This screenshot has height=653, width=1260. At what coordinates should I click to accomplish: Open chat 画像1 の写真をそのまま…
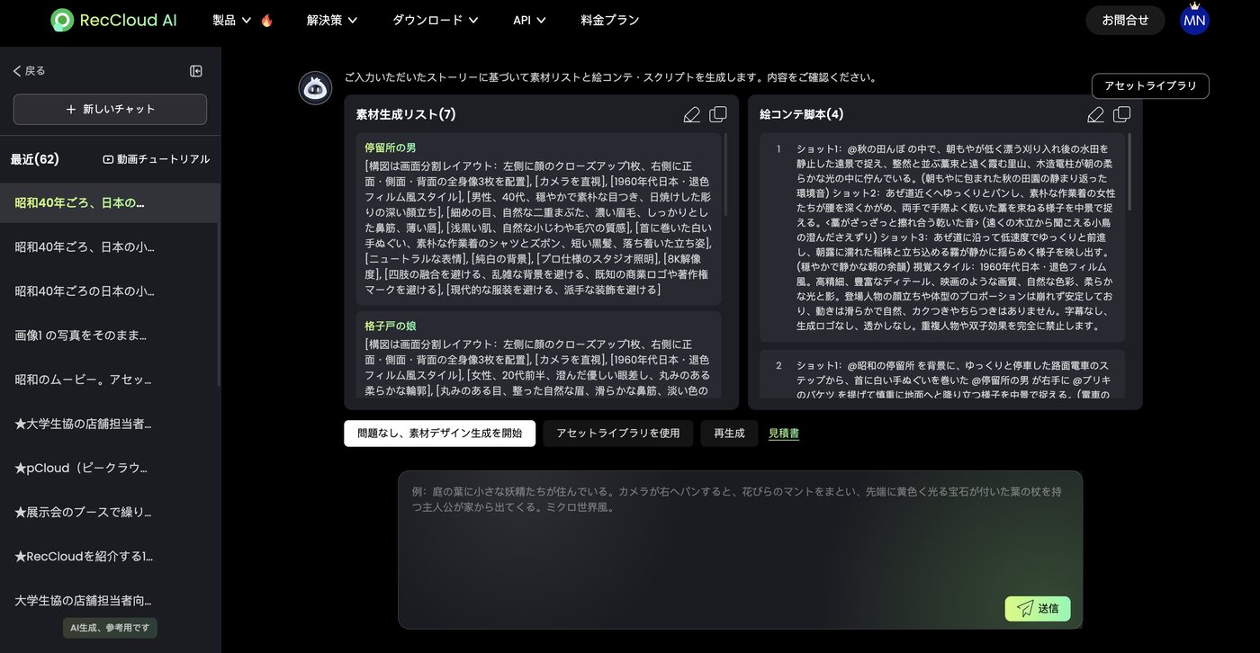[110, 335]
